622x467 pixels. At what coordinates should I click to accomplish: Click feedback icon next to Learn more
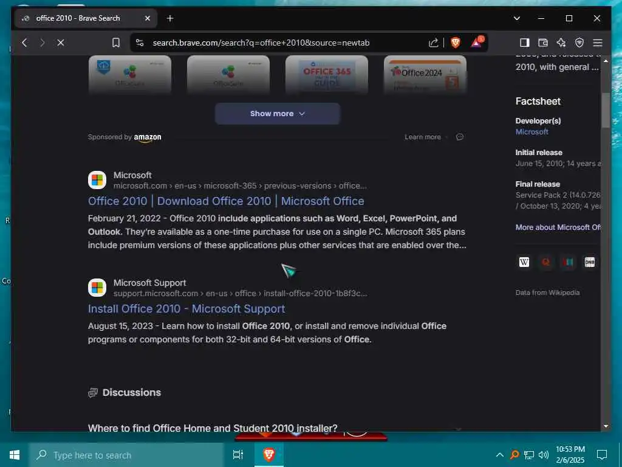click(460, 137)
